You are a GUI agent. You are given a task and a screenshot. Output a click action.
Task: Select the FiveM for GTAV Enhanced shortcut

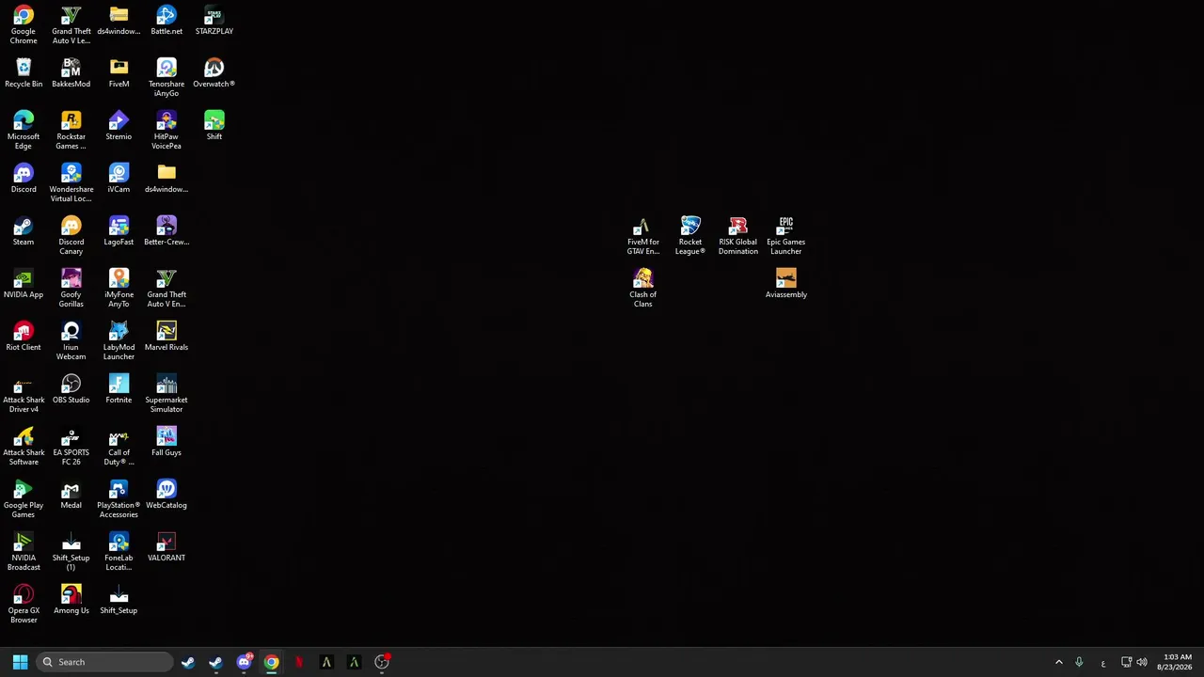(x=643, y=236)
